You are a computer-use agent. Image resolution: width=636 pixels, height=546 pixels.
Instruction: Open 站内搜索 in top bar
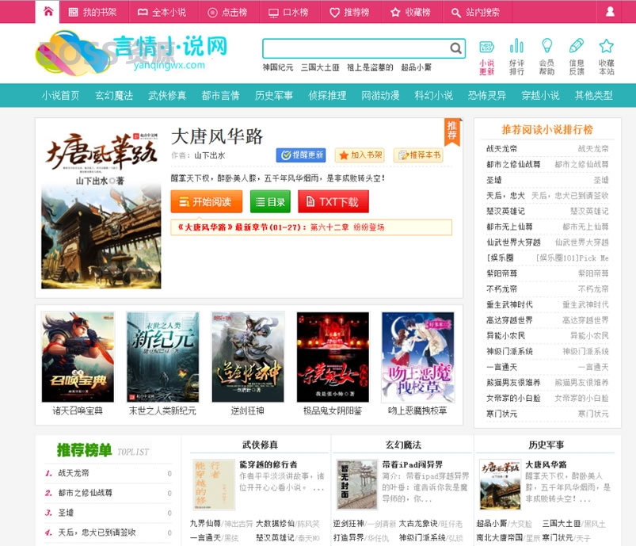(x=476, y=12)
